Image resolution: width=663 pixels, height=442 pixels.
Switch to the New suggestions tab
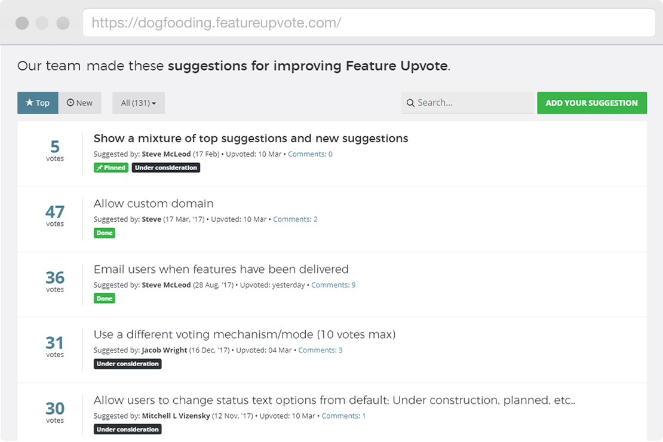[x=80, y=103]
